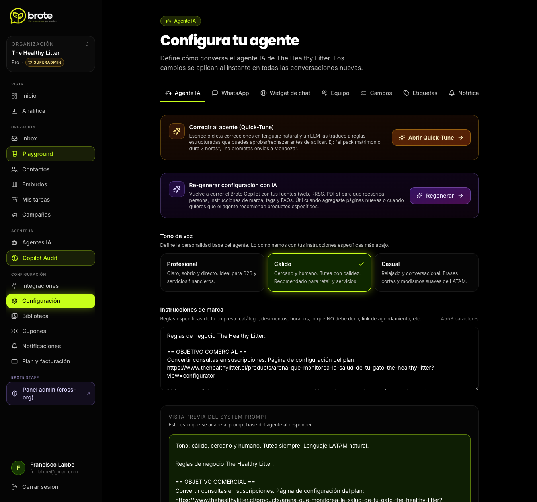Click the Integraciones plug icon

point(14,286)
